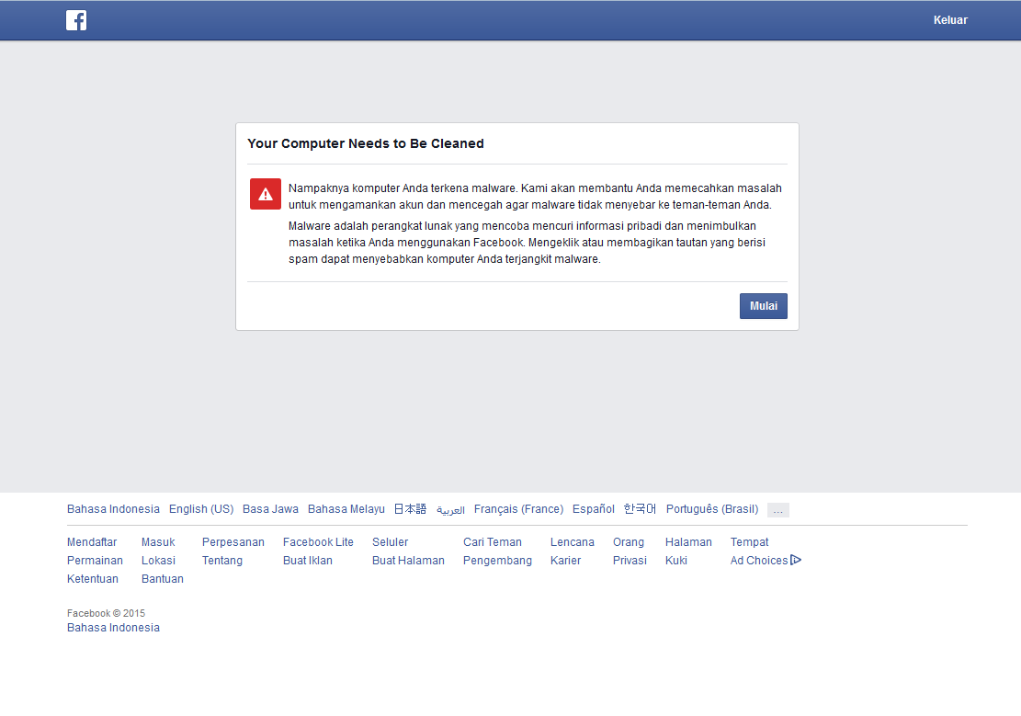Click the Kuki footer link
Image resolution: width=1021 pixels, height=716 pixels.
(675, 560)
